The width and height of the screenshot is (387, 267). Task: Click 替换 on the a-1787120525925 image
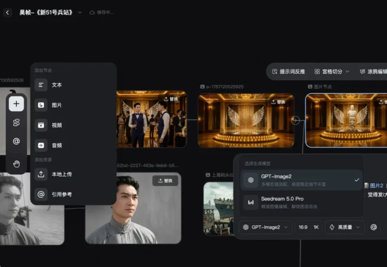(x=278, y=102)
